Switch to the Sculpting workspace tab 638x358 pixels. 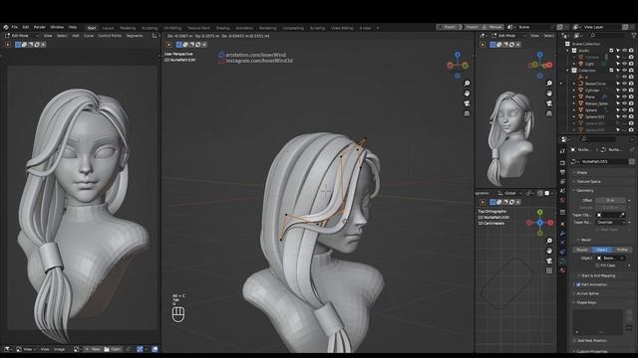pos(150,28)
